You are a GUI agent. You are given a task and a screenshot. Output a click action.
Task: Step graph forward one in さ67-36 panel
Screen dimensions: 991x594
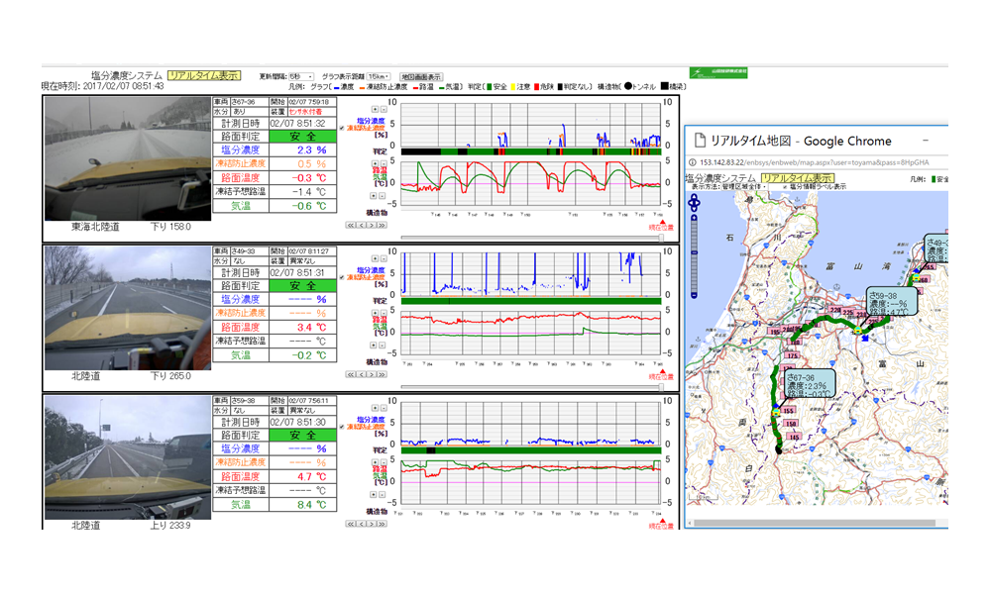371,226
